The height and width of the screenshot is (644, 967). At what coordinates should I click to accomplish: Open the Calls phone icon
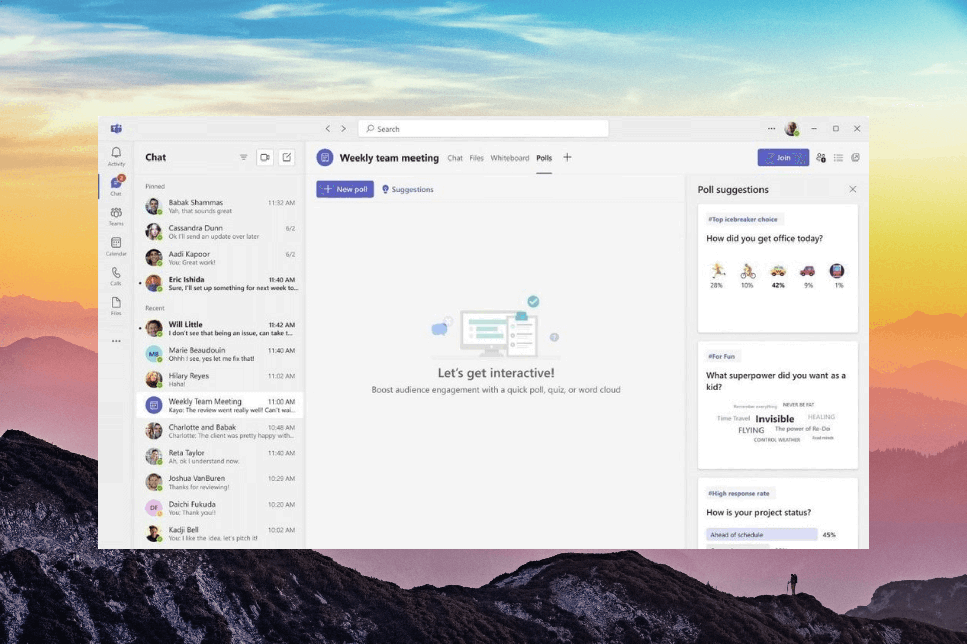(x=116, y=276)
